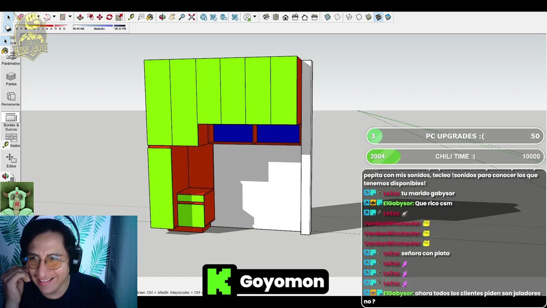
Task: Click the Zoom Extents tool
Action: [192, 17]
